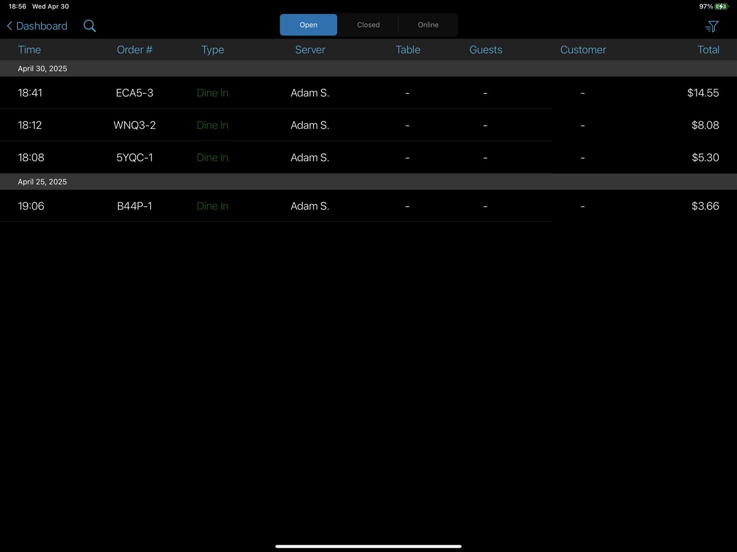Open the April 25 order B44P-1
Image resolution: width=737 pixels, height=552 pixels.
click(x=368, y=206)
